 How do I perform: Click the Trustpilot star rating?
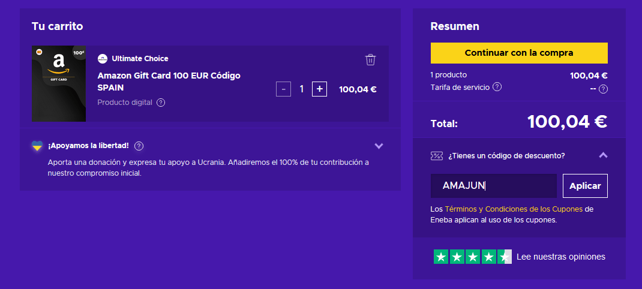pyautogui.click(x=472, y=257)
